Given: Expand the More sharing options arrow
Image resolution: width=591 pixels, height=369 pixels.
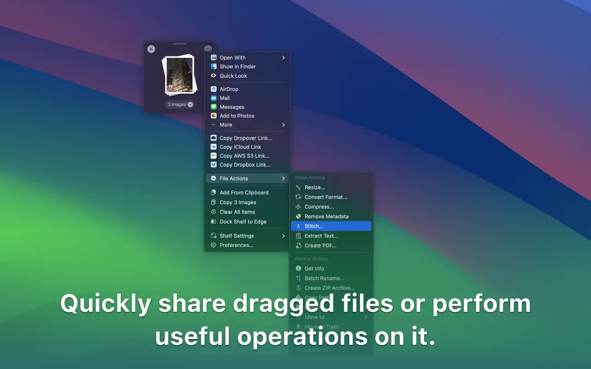Looking at the screenshot, I should [283, 125].
